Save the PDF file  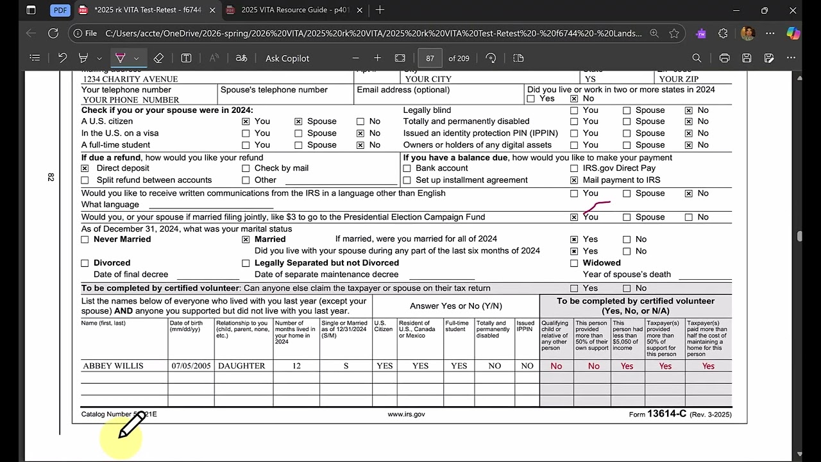point(747,58)
